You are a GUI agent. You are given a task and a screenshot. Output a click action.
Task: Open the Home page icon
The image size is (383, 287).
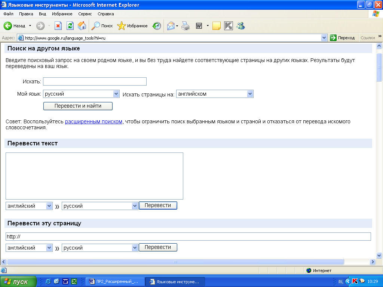[82, 26]
